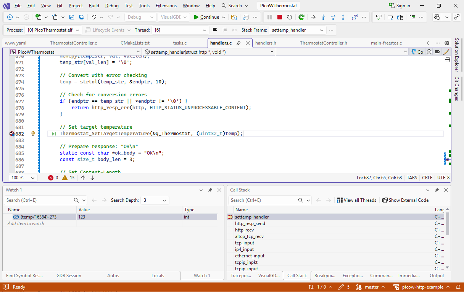Click the pencil icon in navigation bar
This screenshot has height=292, width=464.
(x=446, y=52)
